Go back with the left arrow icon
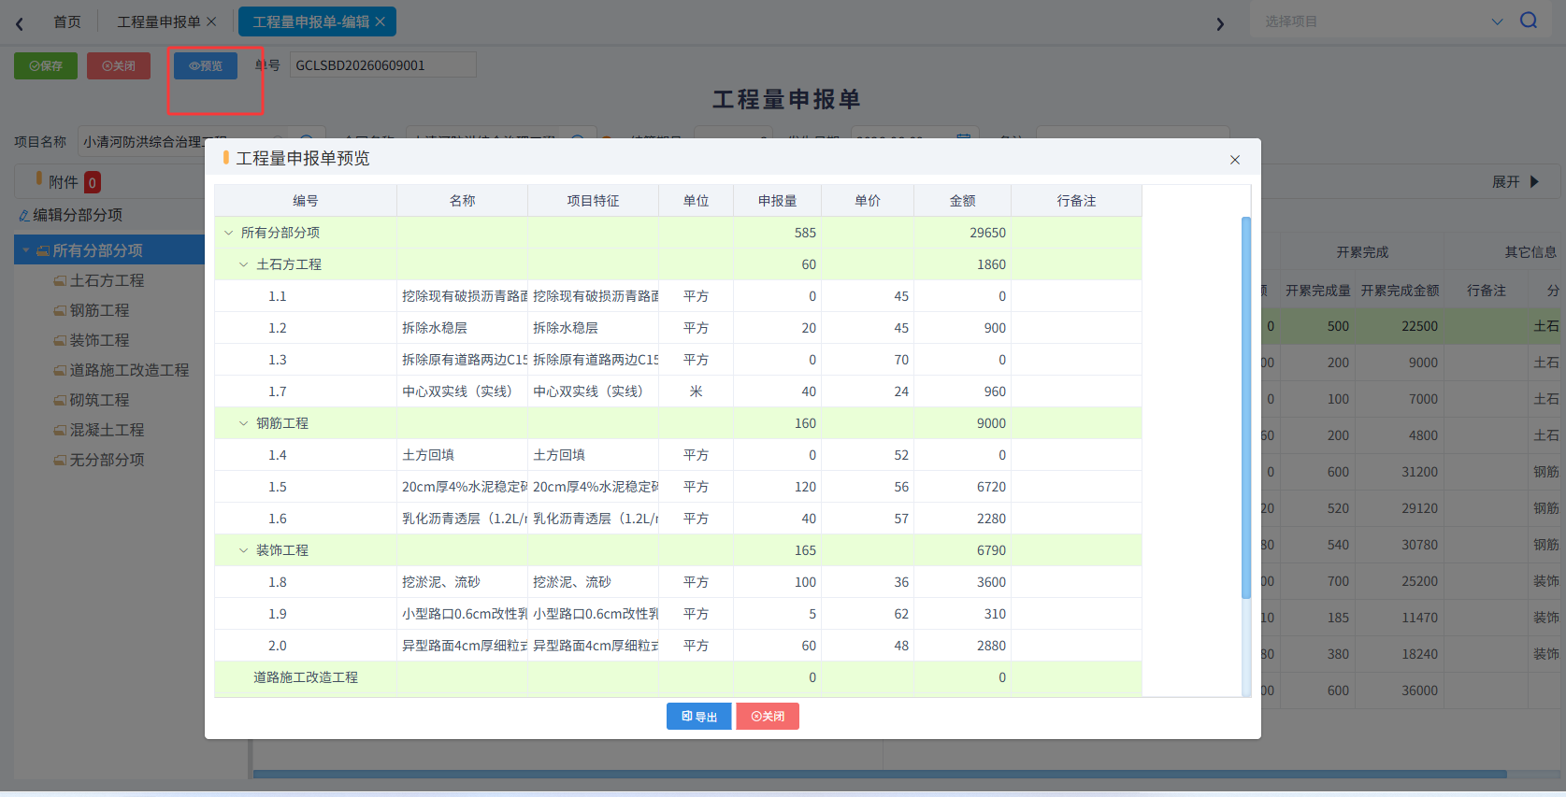Image resolution: width=1566 pixels, height=797 pixels. 19,23
